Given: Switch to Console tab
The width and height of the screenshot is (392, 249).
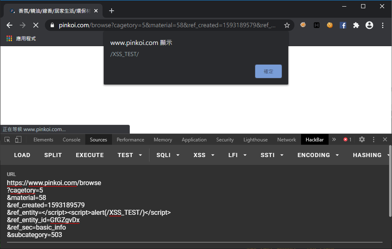Looking at the screenshot, I should tap(72, 140).
